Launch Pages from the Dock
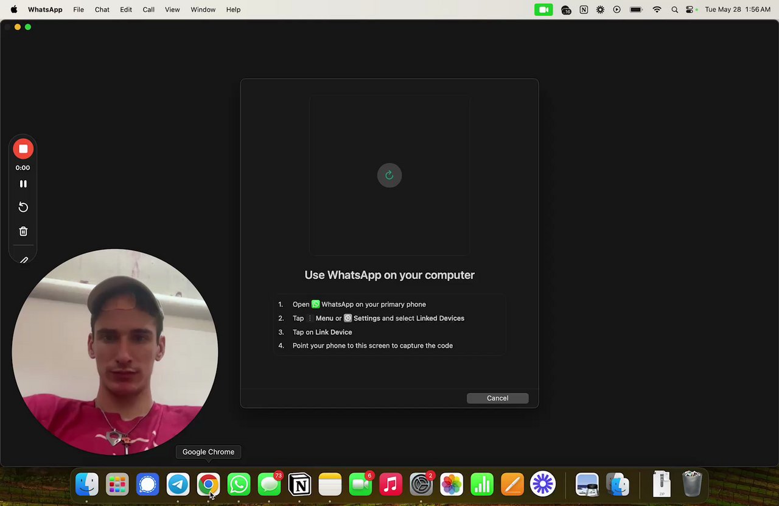The width and height of the screenshot is (779, 506). point(512,485)
